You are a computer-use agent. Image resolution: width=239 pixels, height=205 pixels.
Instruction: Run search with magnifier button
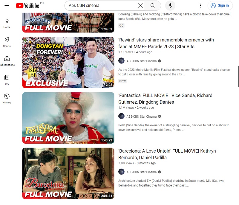tap(153, 6)
